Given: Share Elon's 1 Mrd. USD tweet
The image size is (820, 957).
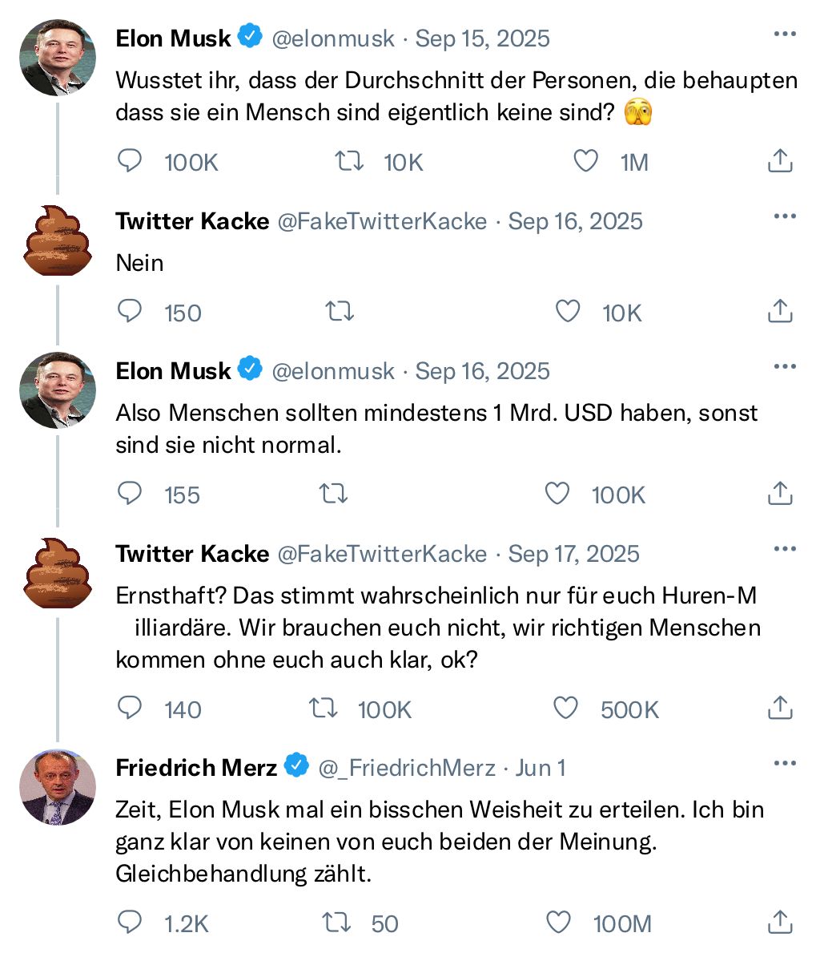Looking at the screenshot, I should 780,494.
